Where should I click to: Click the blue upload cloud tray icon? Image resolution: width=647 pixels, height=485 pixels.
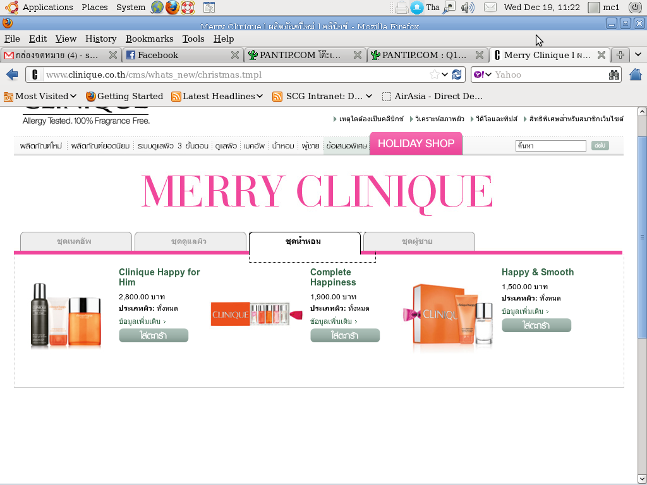tap(417, 8)
